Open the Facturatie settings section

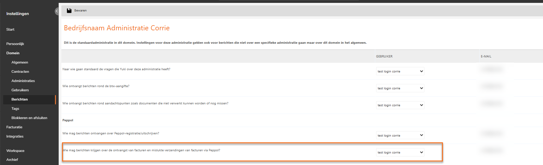click(14, 127)
